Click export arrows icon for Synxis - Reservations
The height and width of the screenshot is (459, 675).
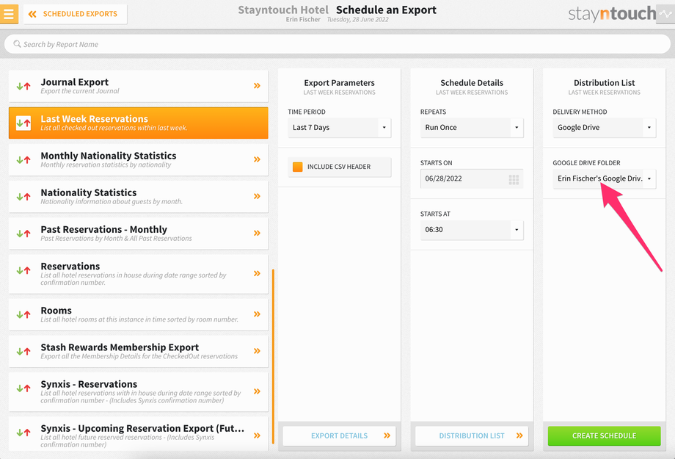(x=23, y=388)
